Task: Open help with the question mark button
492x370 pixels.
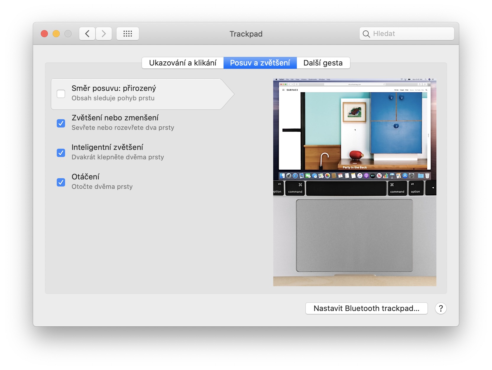Action: click(x=441, y=308)
